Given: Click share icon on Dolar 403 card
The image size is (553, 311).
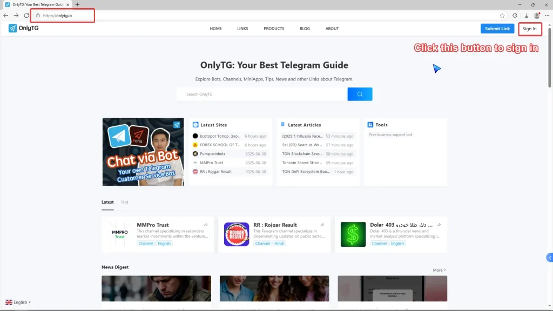Looking at the screenshot, I should tap(439, 225).
